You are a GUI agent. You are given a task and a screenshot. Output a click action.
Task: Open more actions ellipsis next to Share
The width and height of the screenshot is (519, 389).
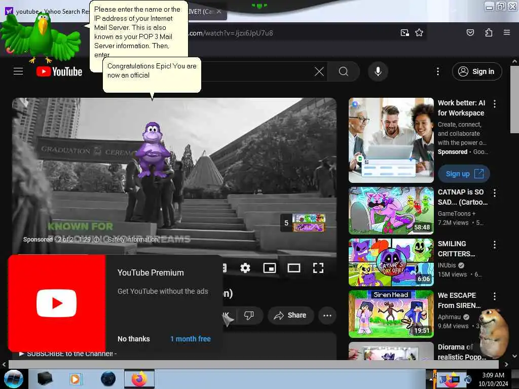tap(327, 315)
